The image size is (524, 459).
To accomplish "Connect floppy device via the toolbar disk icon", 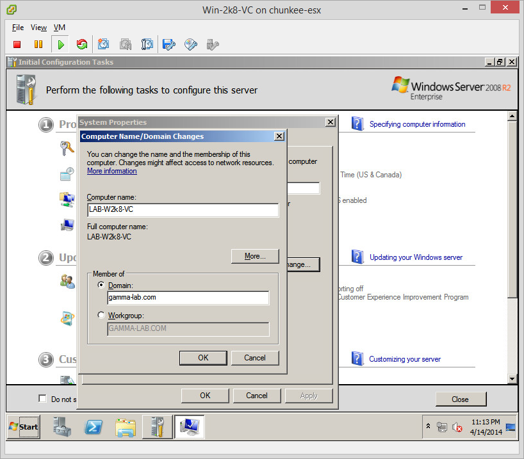I will tap(169, 44).
